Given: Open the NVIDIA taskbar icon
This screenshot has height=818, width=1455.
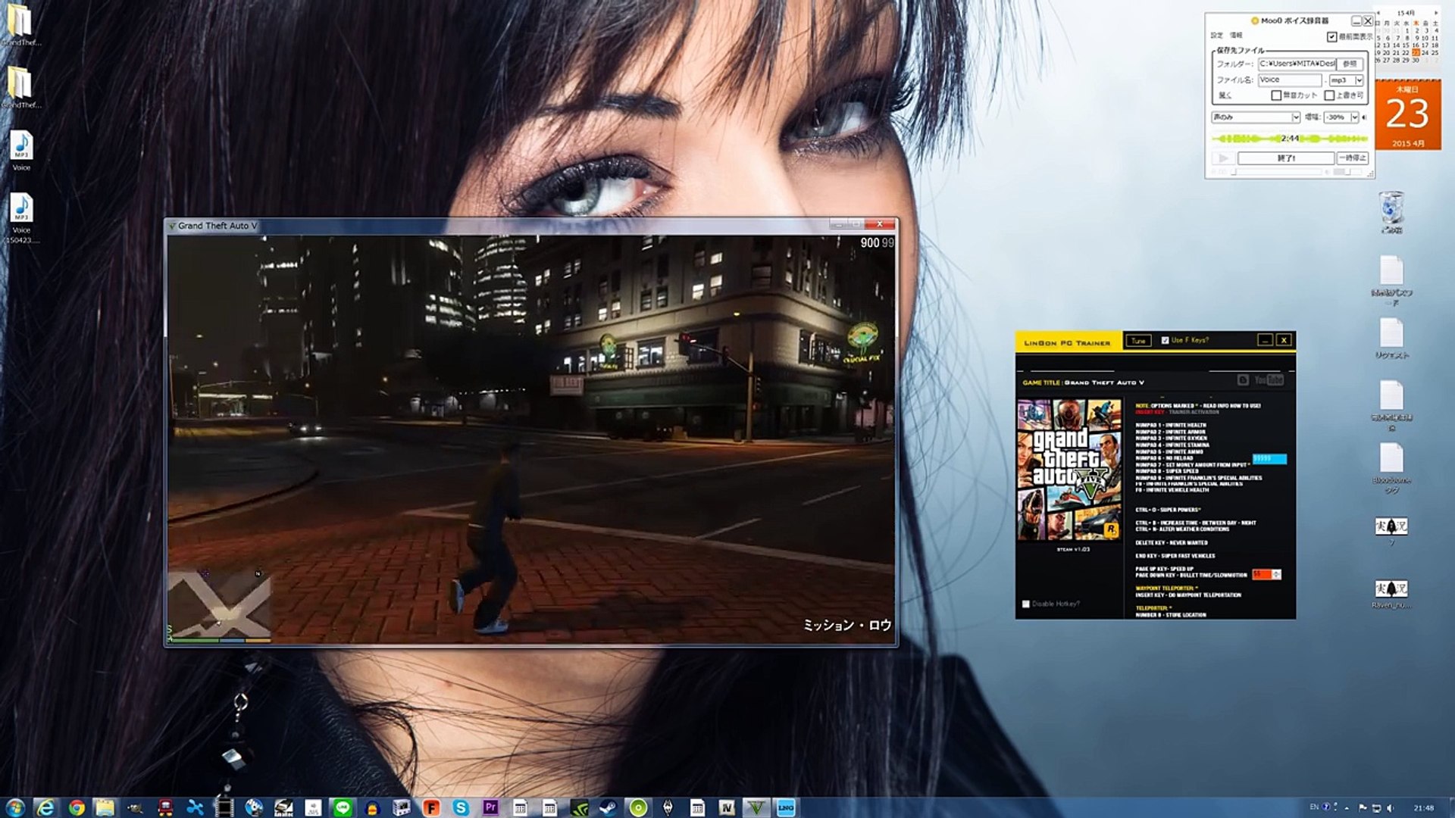Looking at the screenshot, I should (579, 807).
